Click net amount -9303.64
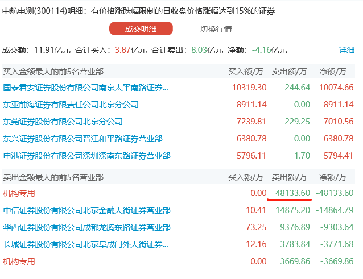This screenshot has width=363, height=279. pos(337,227)
